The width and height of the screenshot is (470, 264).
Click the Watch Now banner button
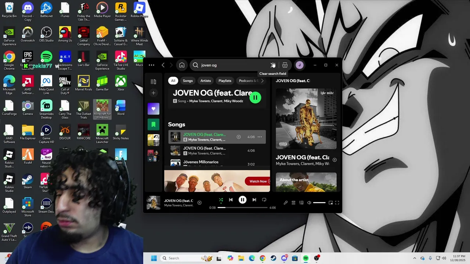pyautogui.click(x=258, y=181)
